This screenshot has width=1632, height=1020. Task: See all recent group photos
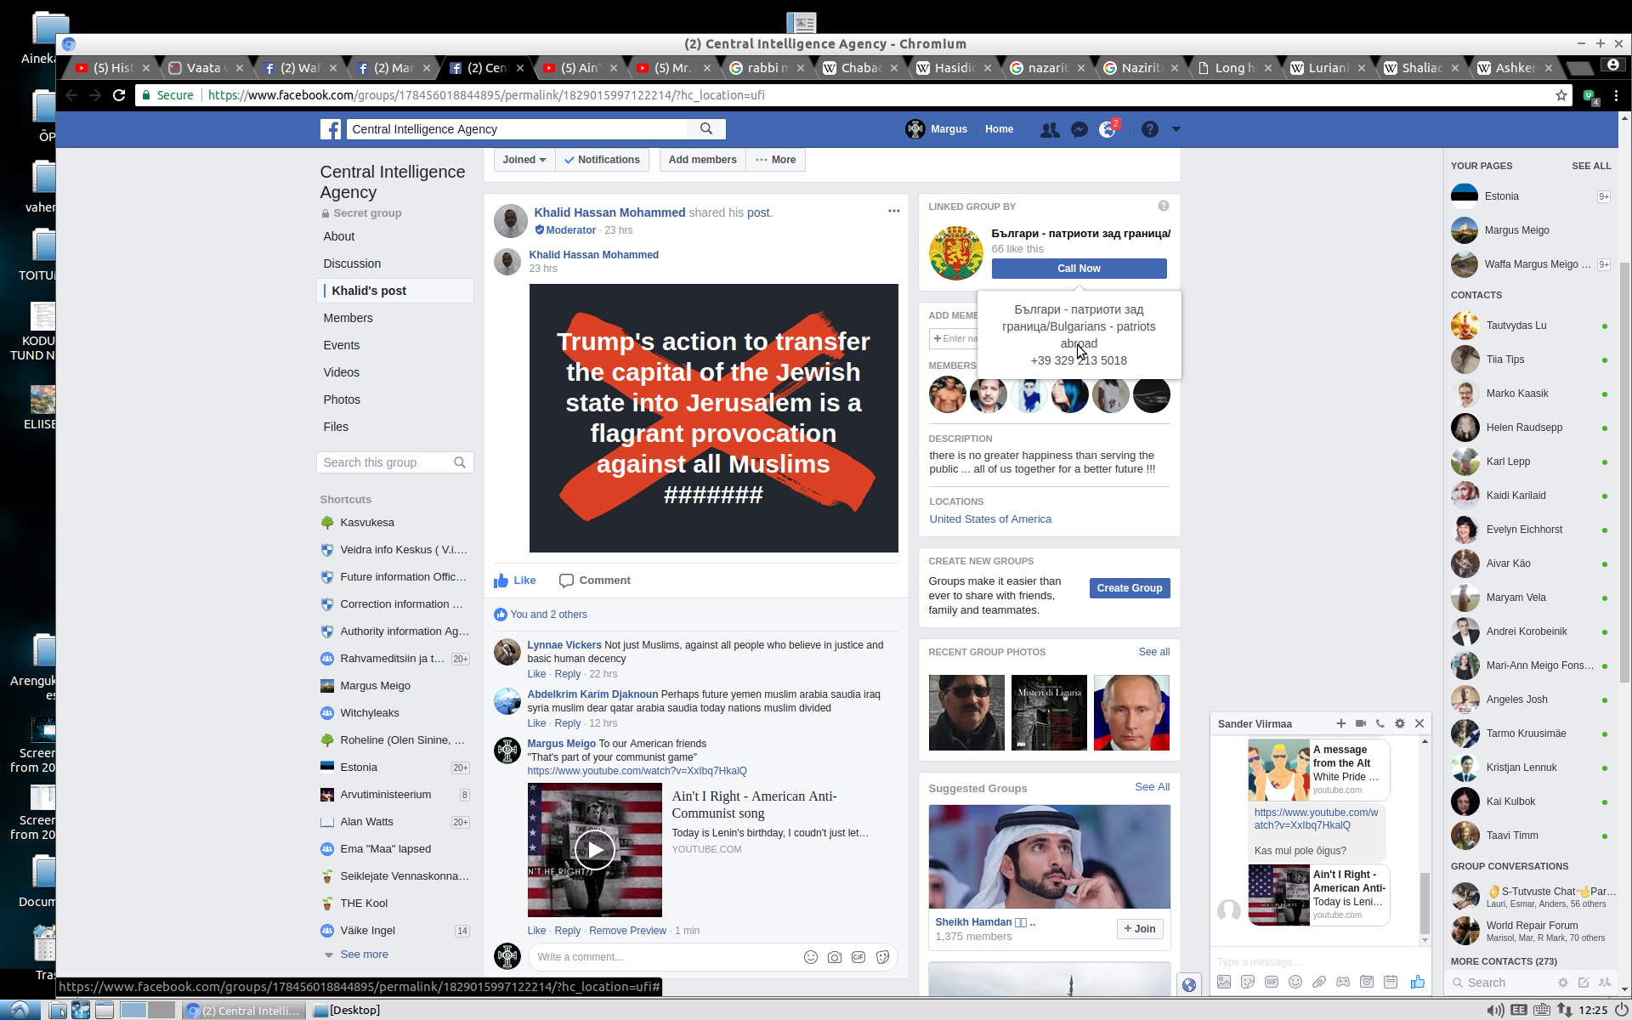(1154, 652)
